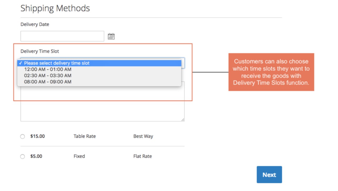Pick the 12:00 AM - 01:00 AM slot
This screenshot has height=191, width=338.
pyautogui.click(x=48, y=70)
